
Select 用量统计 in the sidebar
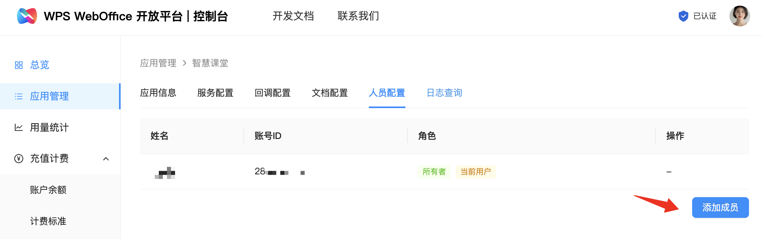pos(49,128)
